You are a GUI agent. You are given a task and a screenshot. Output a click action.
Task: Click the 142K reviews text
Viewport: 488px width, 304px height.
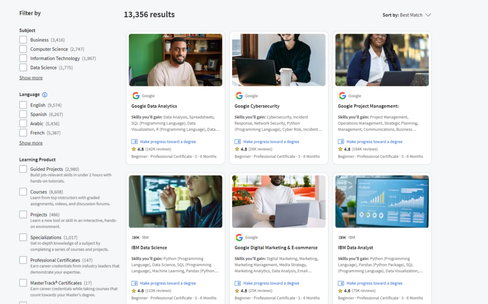(x=158, y=149)
